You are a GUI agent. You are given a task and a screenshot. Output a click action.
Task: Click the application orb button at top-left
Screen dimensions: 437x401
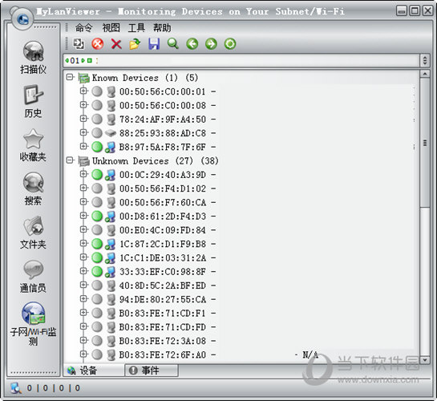(x=22, y=19)
